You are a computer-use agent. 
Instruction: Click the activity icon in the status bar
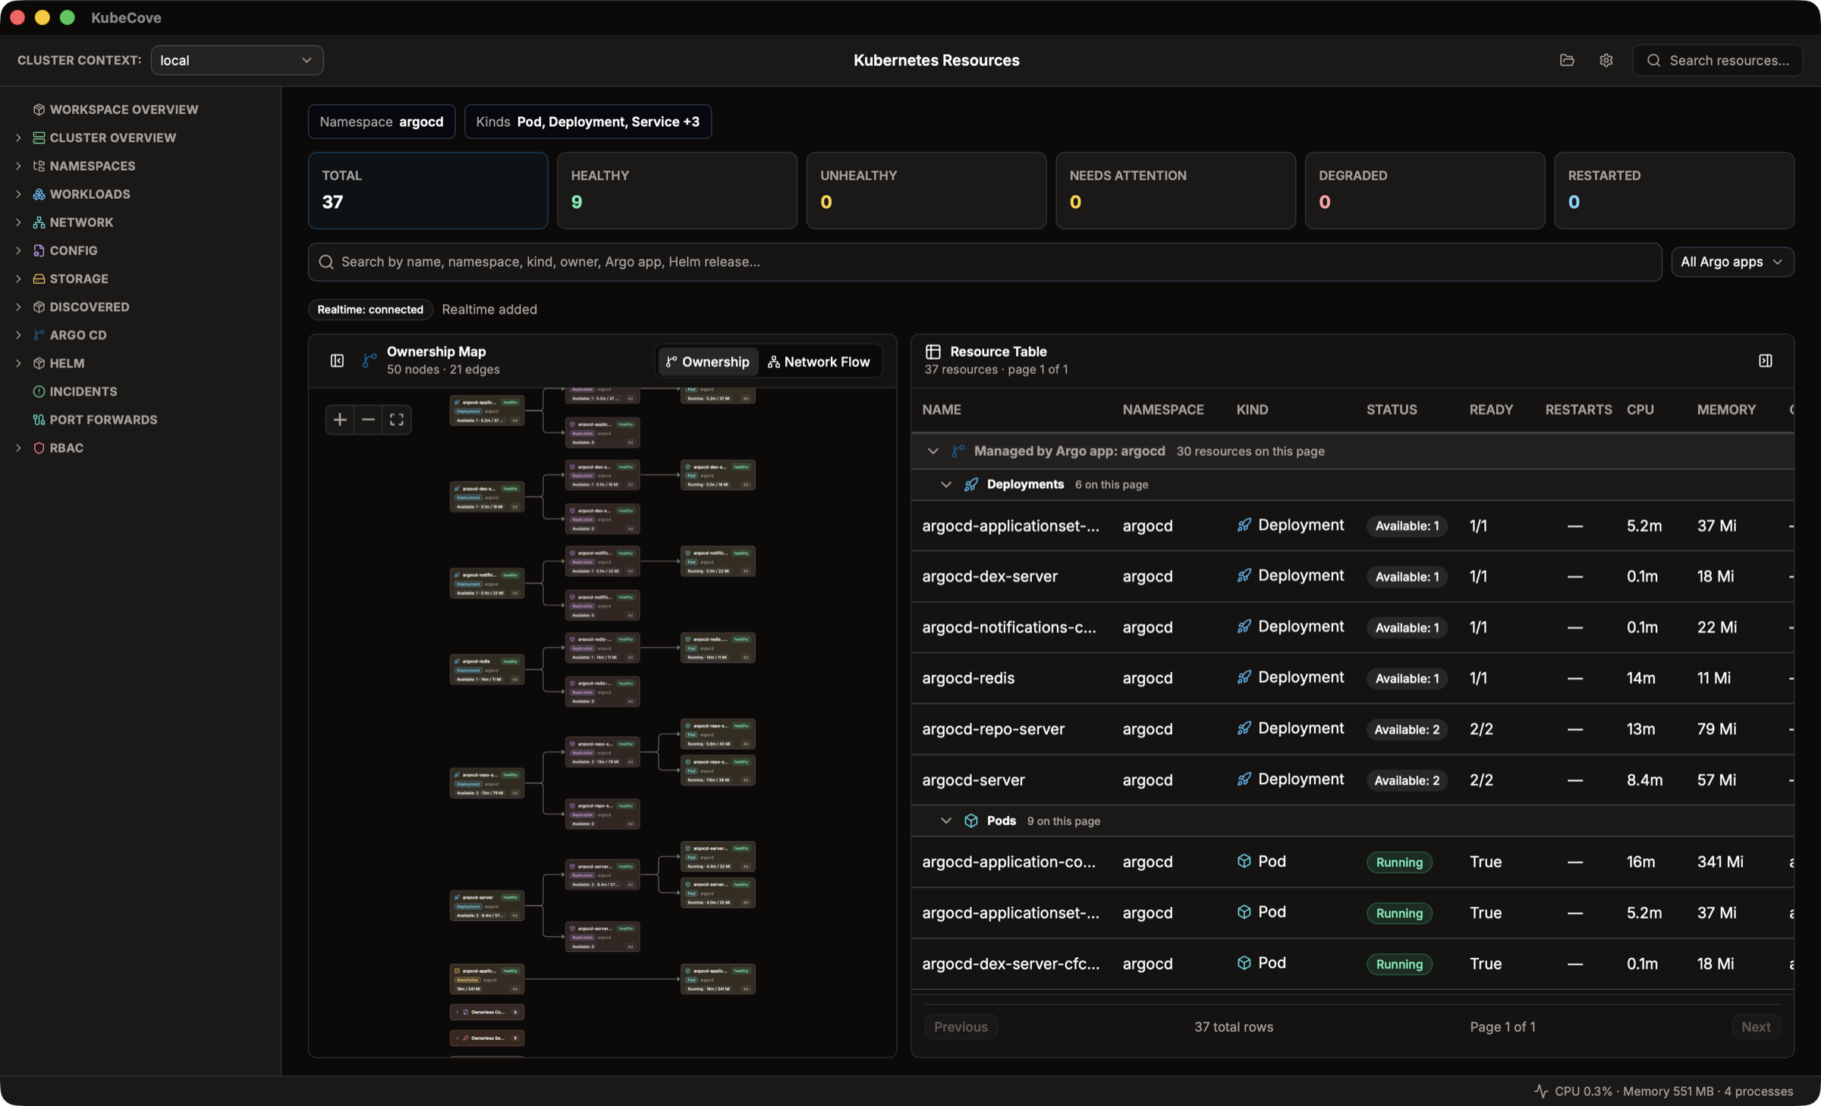pos(1541,1091)
